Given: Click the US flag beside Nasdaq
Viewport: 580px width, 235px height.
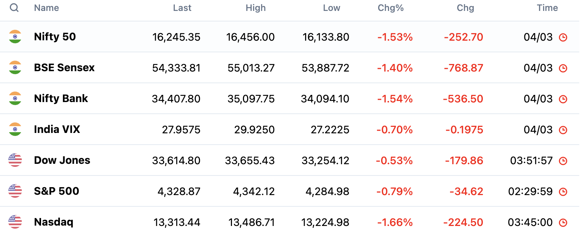Looking at the screenshot, I should tap(15, 222).
